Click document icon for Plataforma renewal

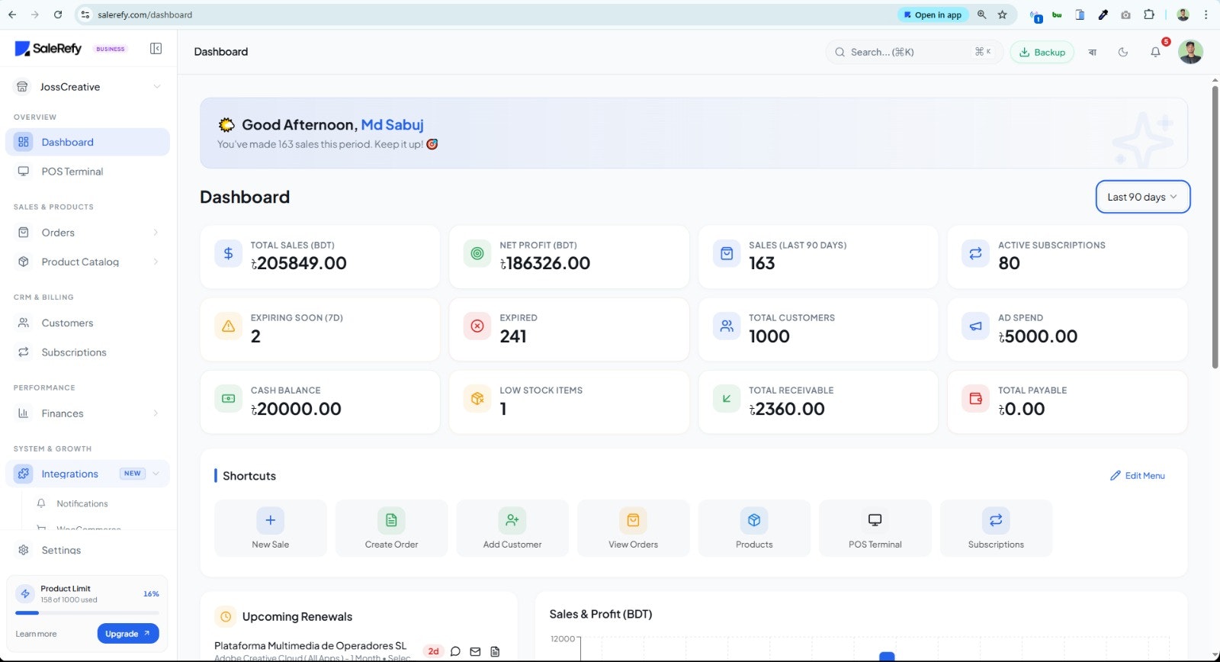click(495, 651)
